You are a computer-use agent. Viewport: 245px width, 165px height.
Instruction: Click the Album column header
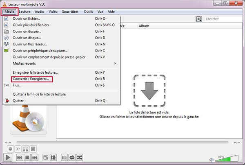144,26
